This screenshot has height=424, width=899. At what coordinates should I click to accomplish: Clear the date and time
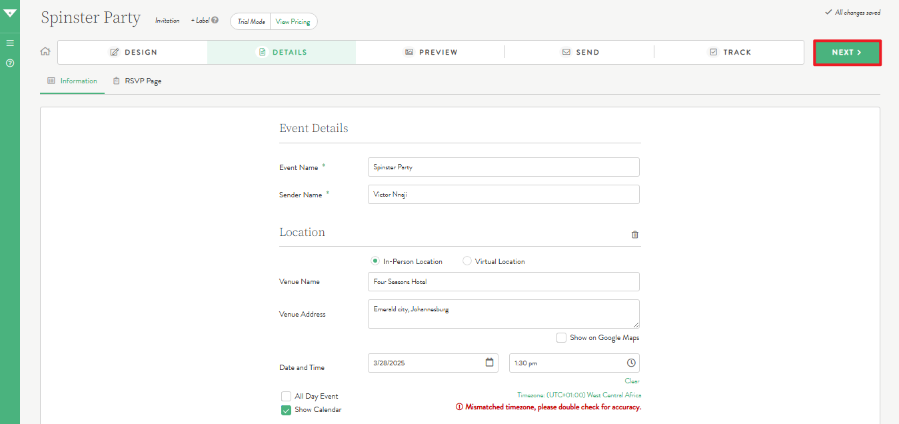coord(632,381)
